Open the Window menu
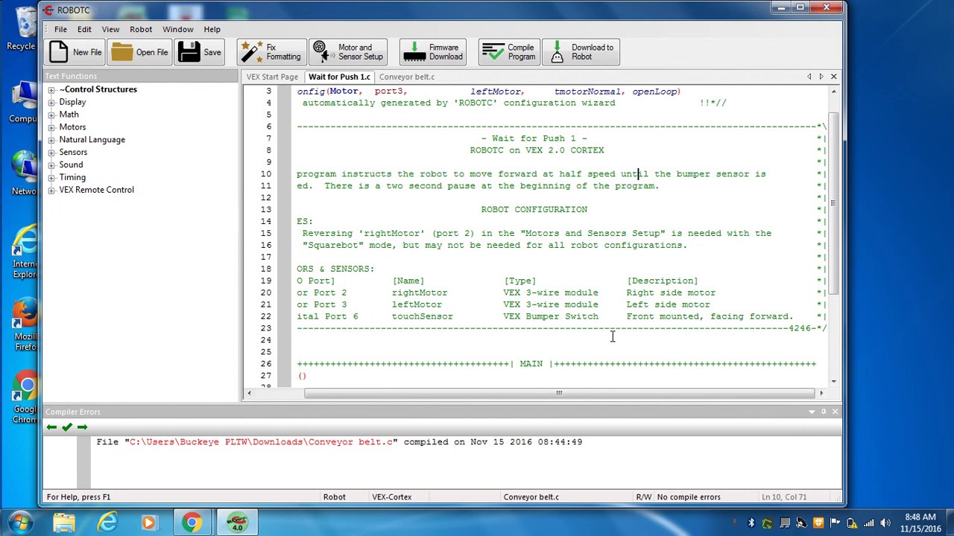This screenshot has height=536, width=954. pos(178,29)
